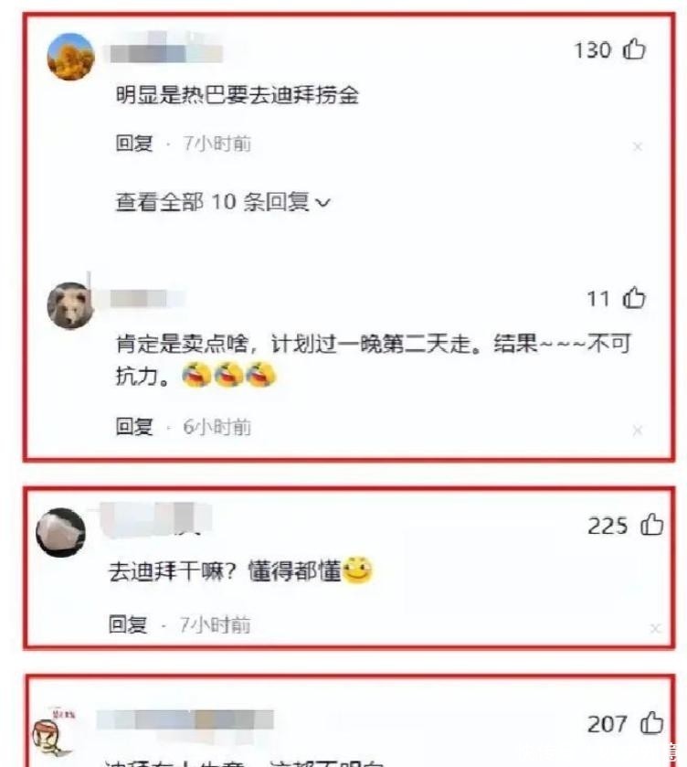Dismiss the 去迪拜干嘛 comment with X

coord(655,629)
